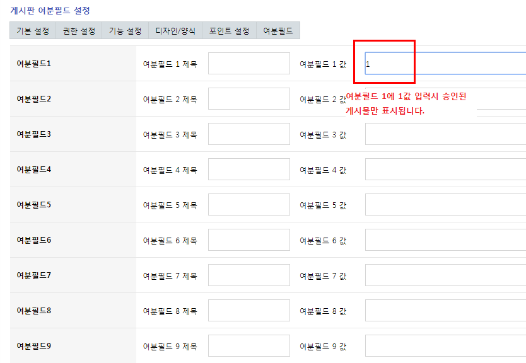Focus the 여분필드 3 값 input field
This screenshot has height=363, width=526.
click(x=445, y=134)
